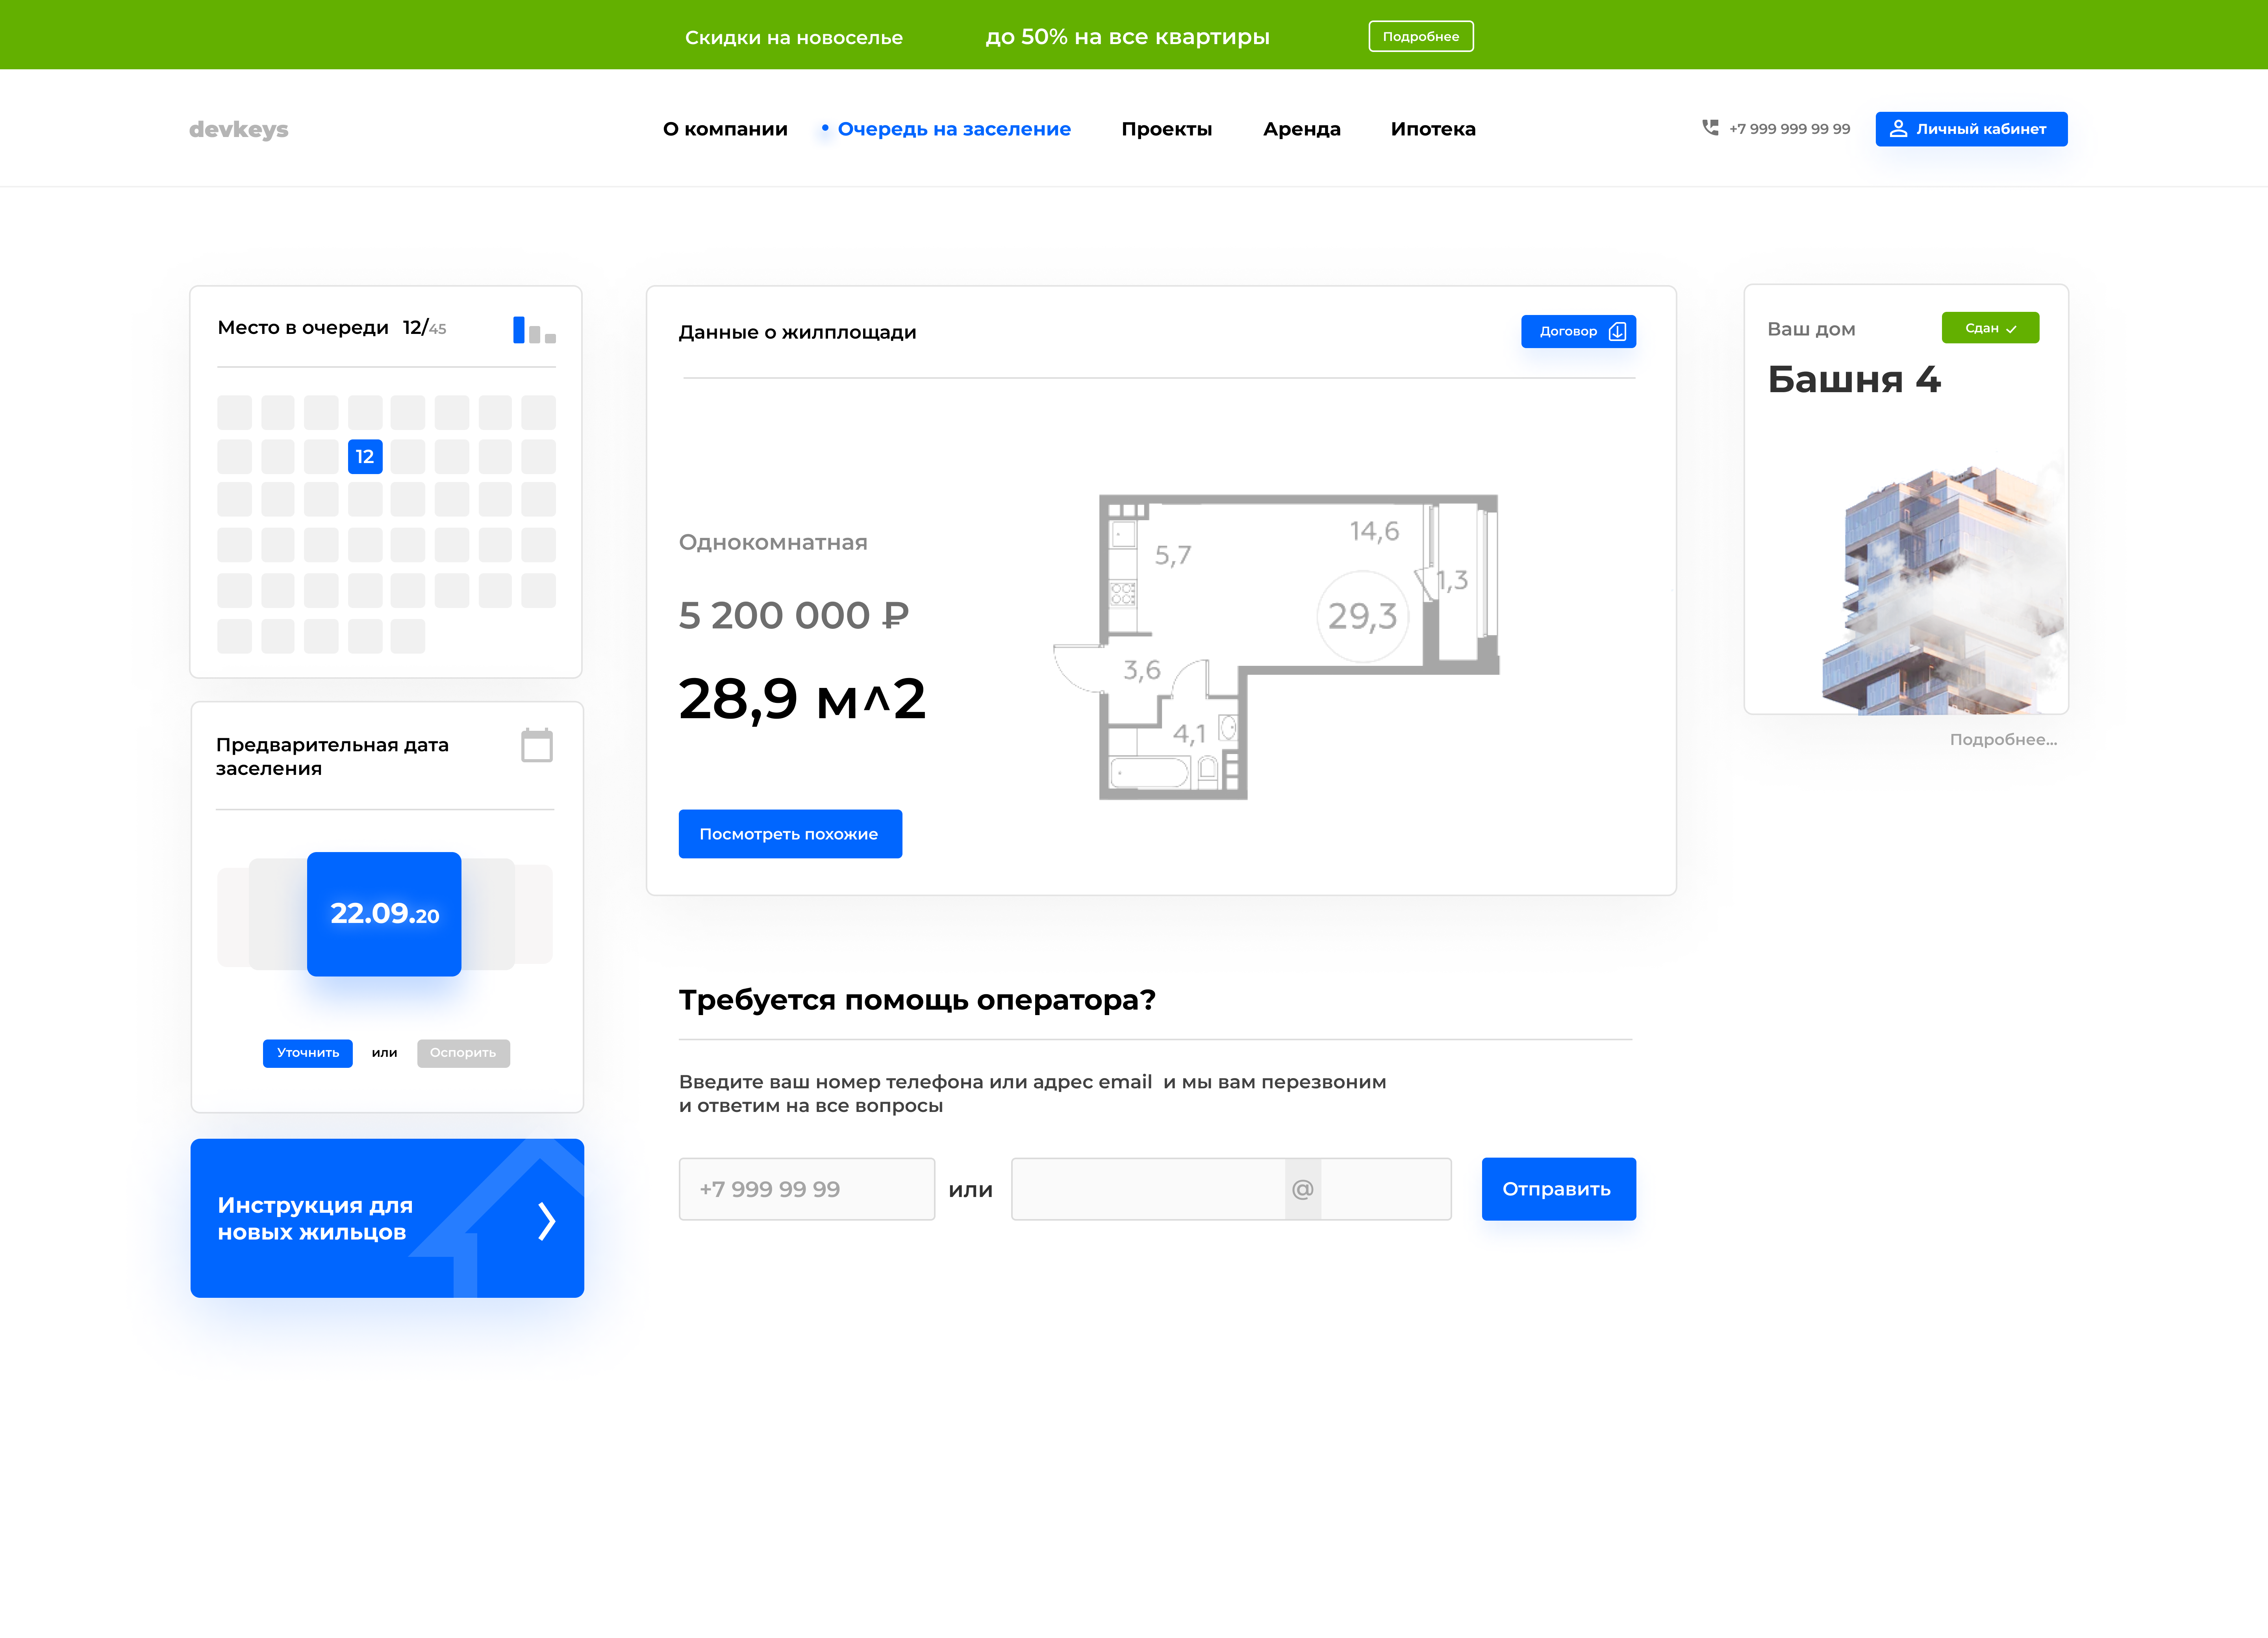Focus the email domain input after @

click(1386, 1189)
